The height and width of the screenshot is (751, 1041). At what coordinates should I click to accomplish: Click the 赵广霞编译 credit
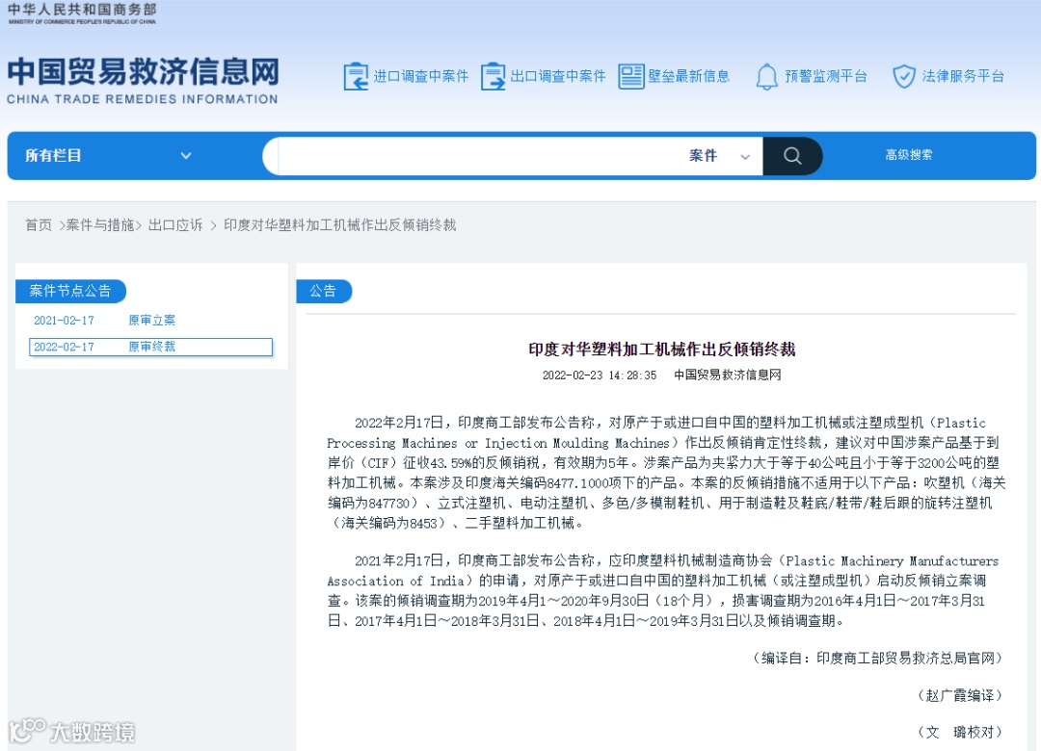coord(960,695)
